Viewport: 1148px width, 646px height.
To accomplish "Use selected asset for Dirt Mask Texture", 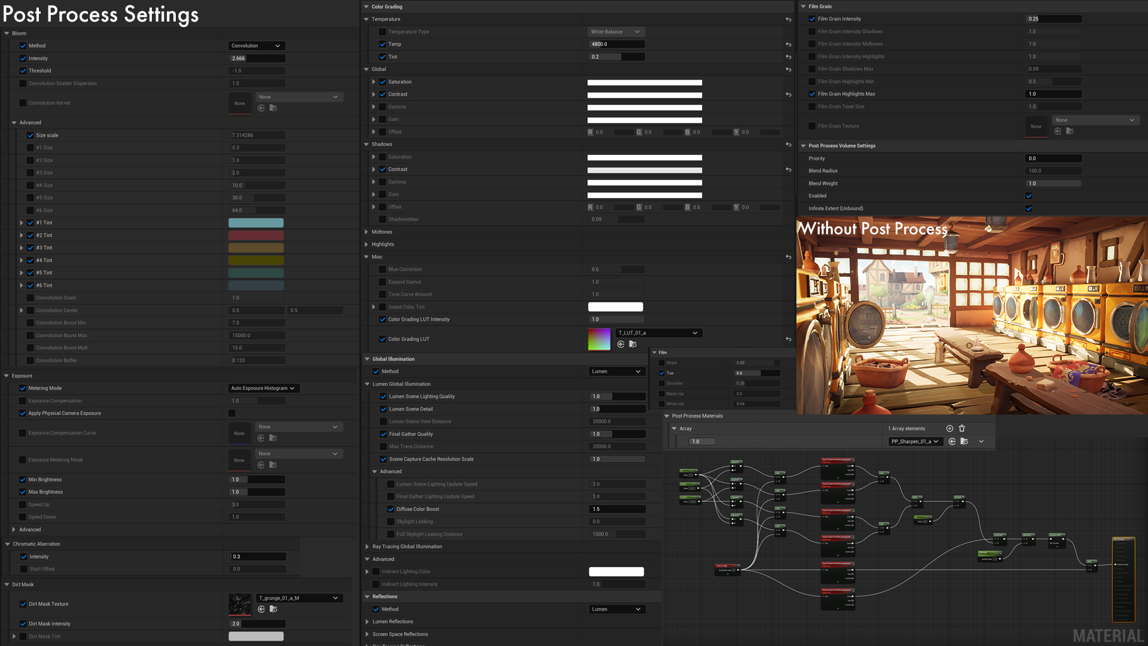I will pos(261,609).
